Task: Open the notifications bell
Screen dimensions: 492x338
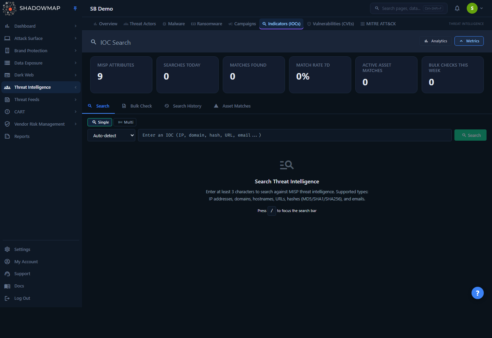Action: pos(457,8)
